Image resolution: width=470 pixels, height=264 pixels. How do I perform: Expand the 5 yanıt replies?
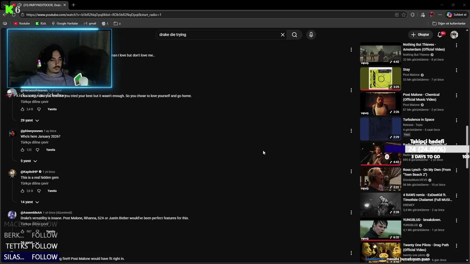(x=29, y=161)
